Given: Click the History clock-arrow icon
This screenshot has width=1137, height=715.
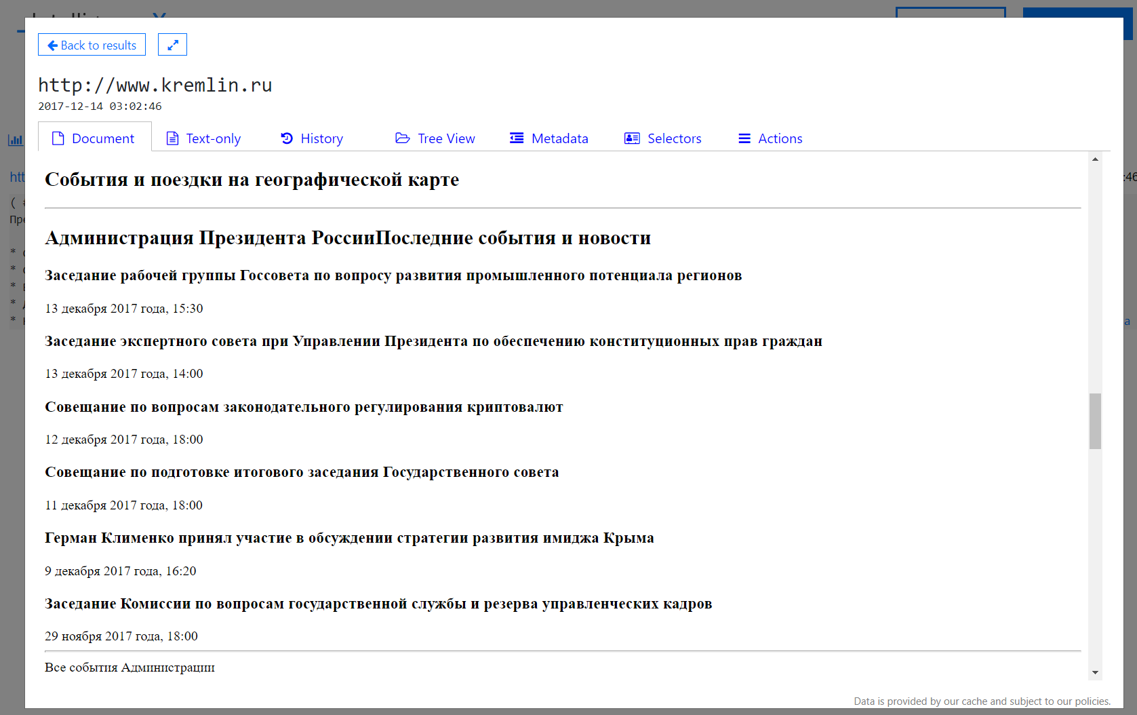Looking at the screenshot, I should [287, 138].
